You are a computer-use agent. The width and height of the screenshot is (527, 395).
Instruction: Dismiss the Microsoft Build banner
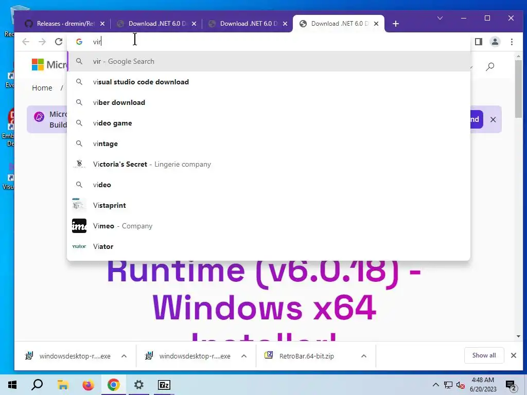(493, 119)
